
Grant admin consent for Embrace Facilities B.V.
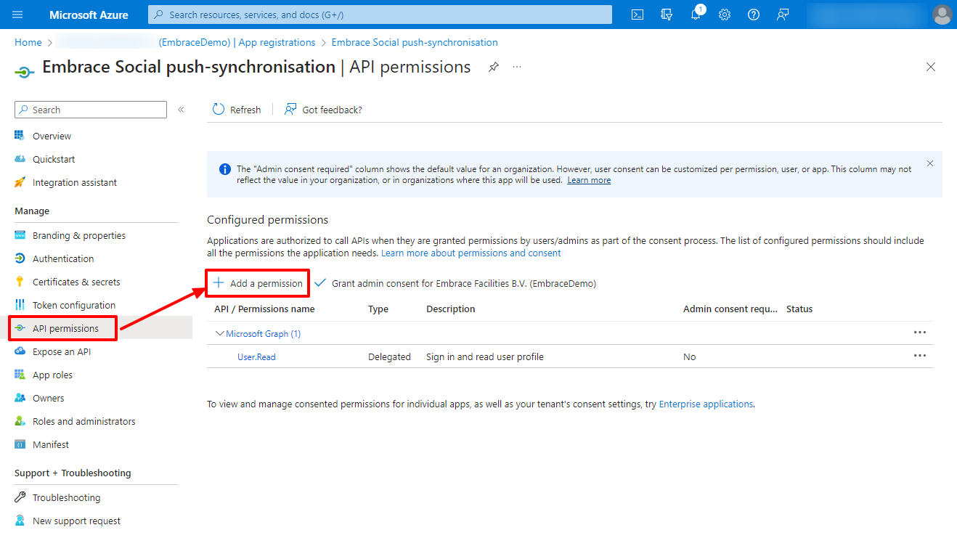455,283
